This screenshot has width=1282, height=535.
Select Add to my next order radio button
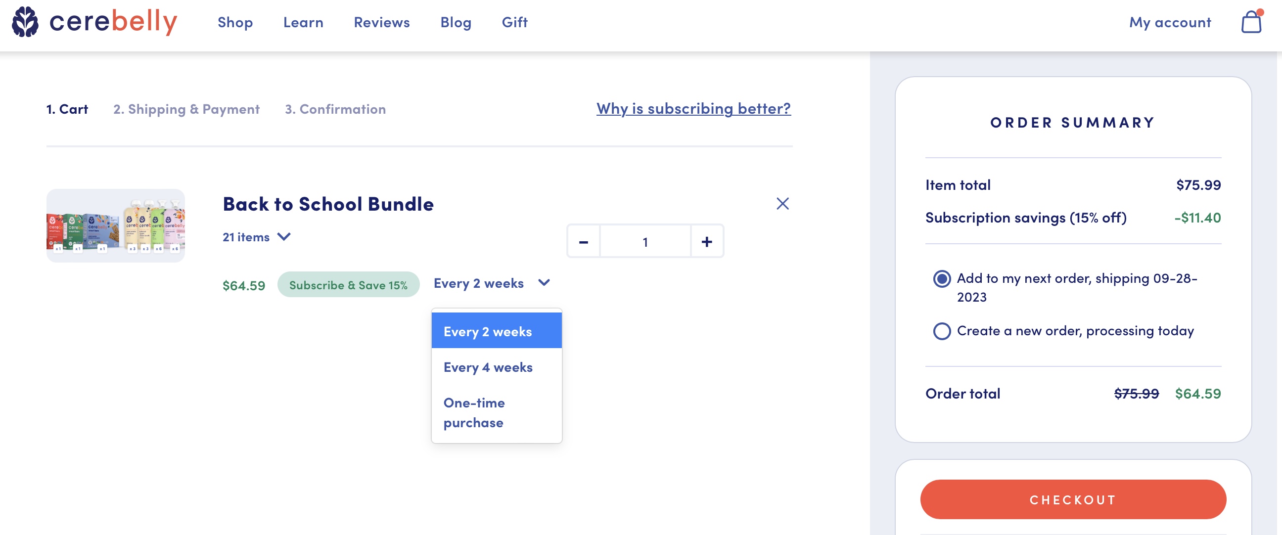click(942, 279)
